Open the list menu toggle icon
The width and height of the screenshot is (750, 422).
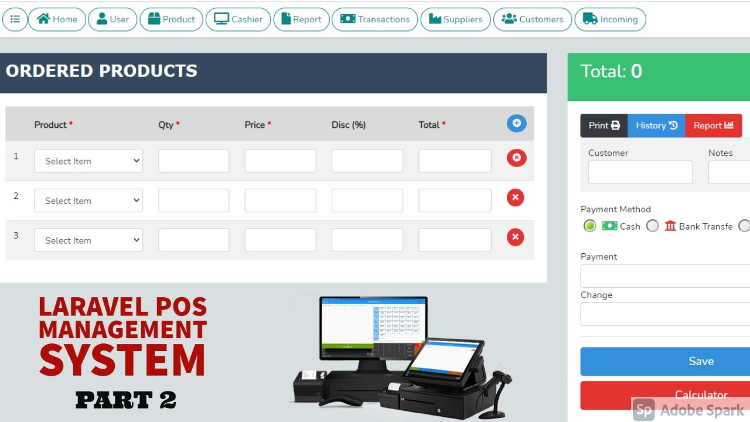15,19
